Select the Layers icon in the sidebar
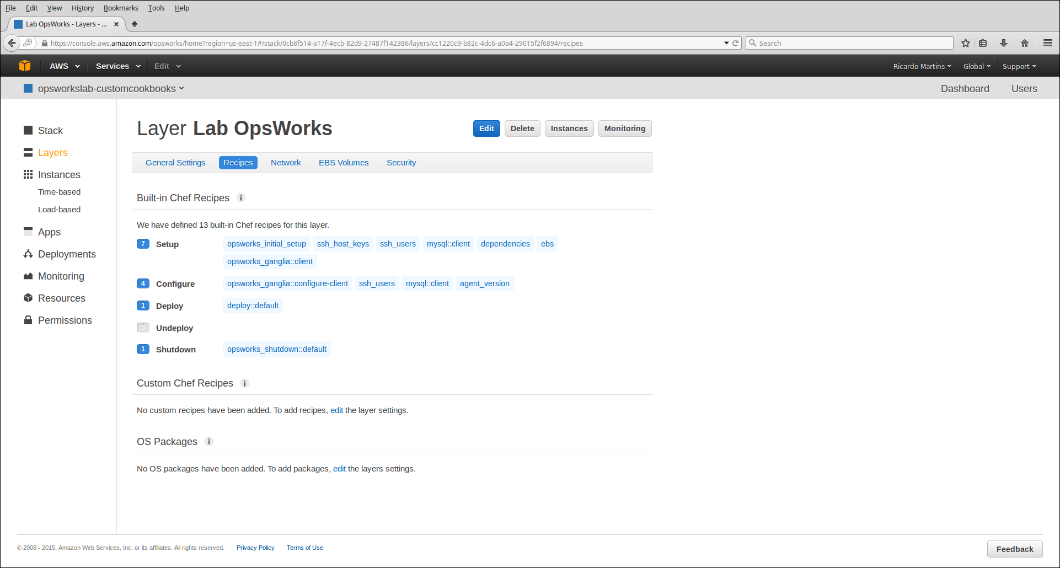The width and height of the screenshot is (1060, 568). point(28,152)
